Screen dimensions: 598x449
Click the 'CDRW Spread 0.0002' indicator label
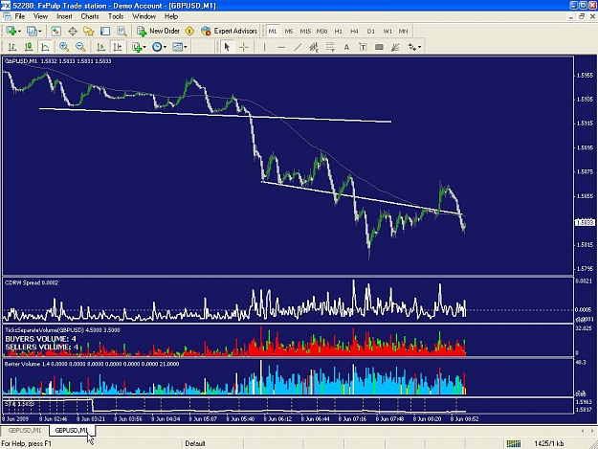(x=32, y=282)
